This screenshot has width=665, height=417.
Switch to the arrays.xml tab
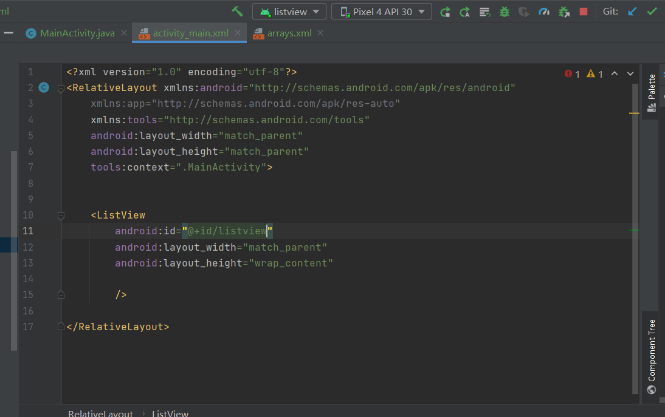click(x=289, y=33)
